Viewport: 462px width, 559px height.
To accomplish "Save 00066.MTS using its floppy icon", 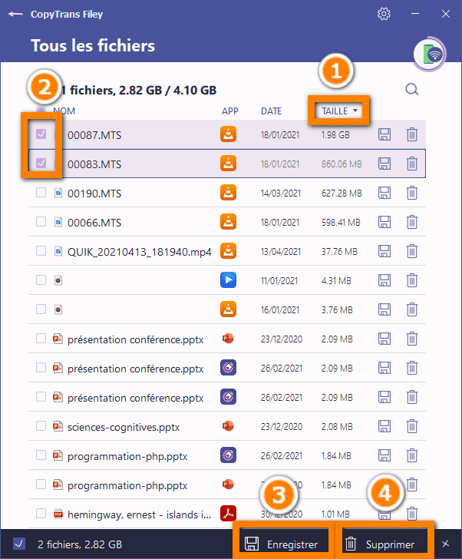I will (x=384, y=222).
